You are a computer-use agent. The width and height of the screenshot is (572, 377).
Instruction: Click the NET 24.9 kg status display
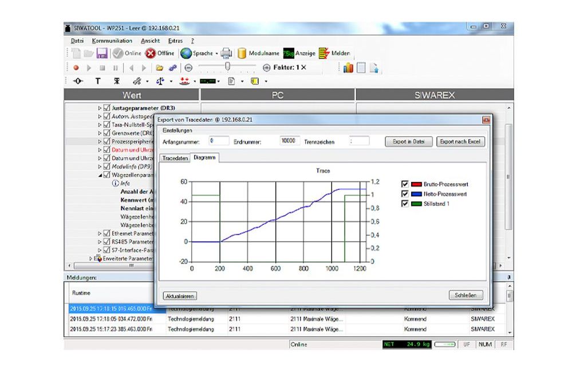[407, 344]
